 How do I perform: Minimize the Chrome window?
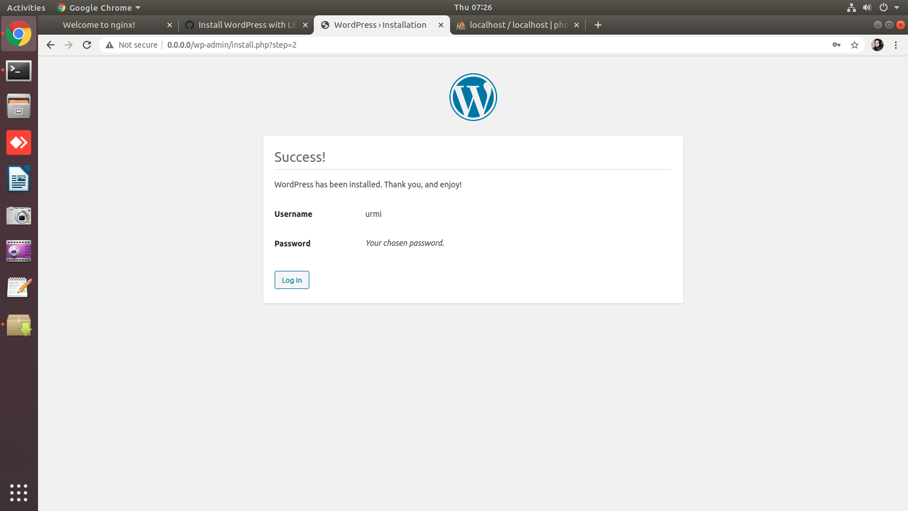point(878,25)
